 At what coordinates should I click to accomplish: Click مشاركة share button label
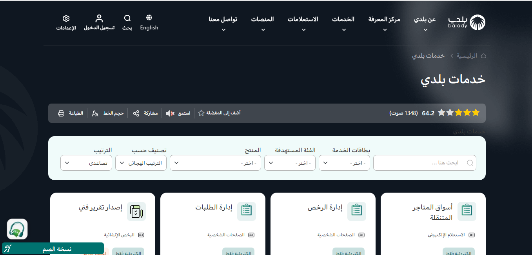click(151, 113)
